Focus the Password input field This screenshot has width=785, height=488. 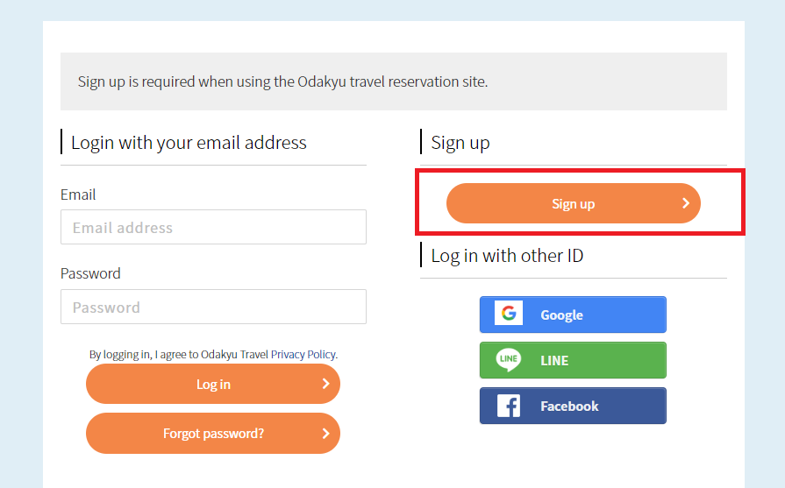(x=213, y=307)
